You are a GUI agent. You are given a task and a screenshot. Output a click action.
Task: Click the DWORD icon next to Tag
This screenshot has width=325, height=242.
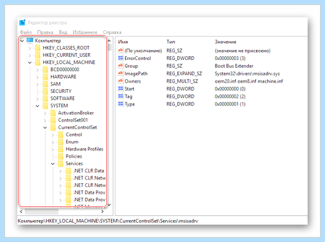point(120,96)
